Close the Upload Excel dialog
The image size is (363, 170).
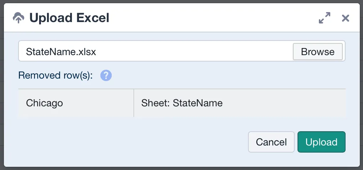[346, 18]
